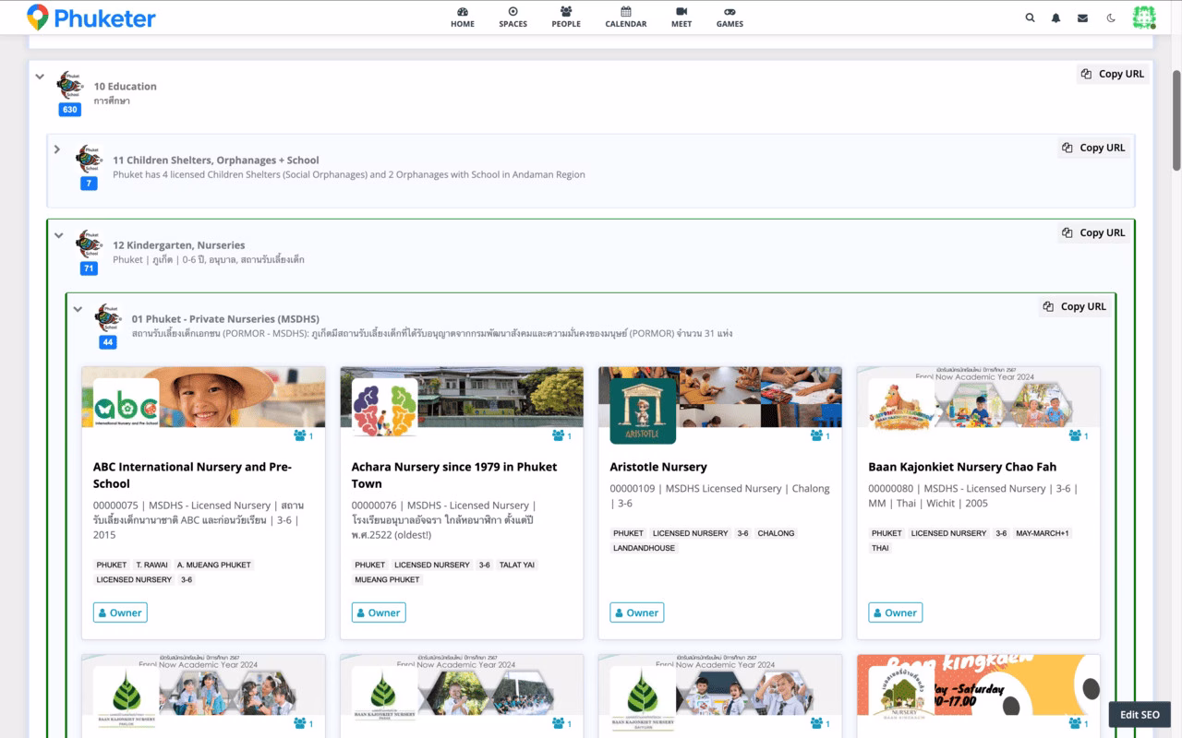Copy URL for 12 Kindergarten, Nurseries
This screenshot has width=1182, height=738.
click(x=1094, y=232)
